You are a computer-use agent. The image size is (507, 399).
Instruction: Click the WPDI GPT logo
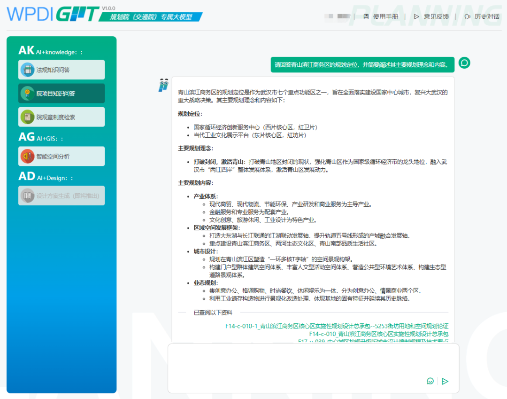tap(53, 14)
